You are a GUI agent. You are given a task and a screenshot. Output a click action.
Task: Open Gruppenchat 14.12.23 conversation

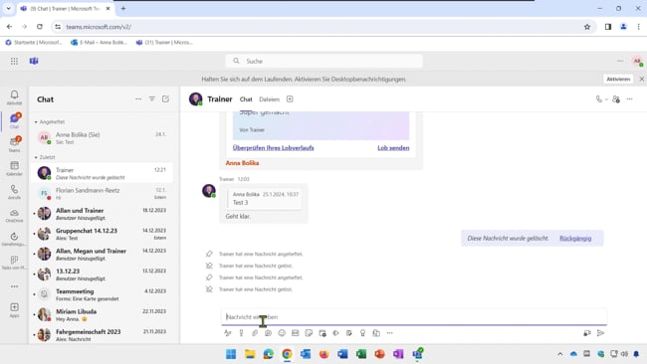pyautogui.click(x=102, y=234)
